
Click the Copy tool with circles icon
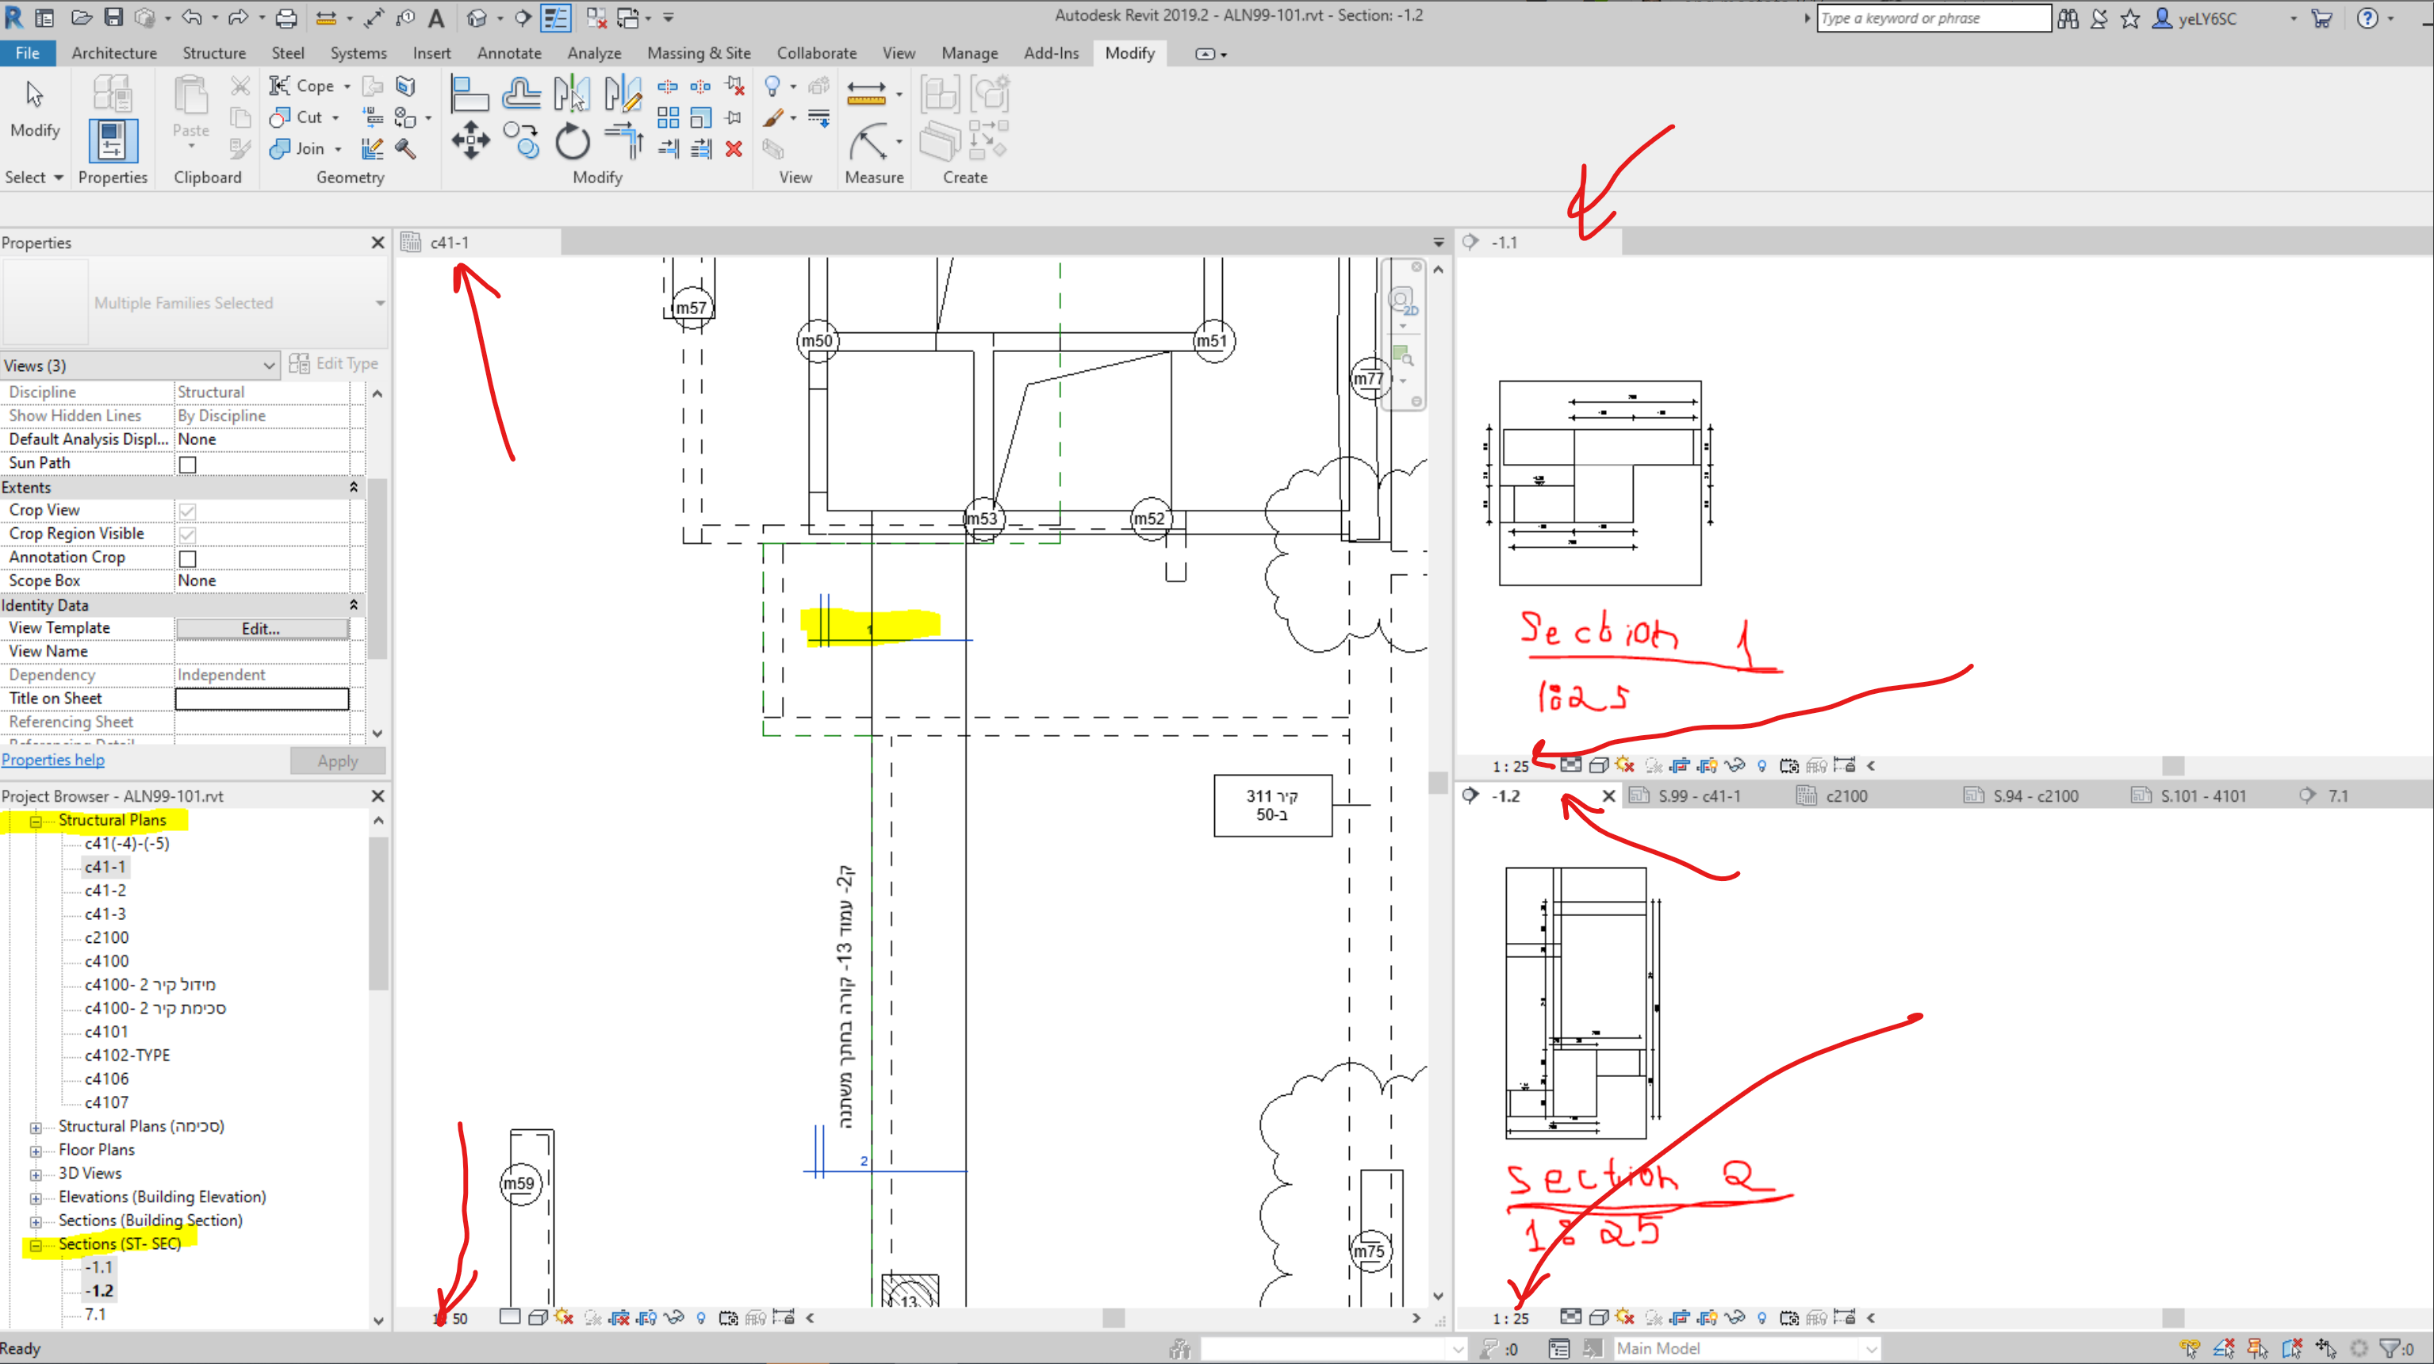tap(520, 142)
